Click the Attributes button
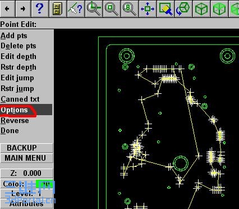This screenshot has height=209, width=239. pyautogui.click(x=26, y=204)
